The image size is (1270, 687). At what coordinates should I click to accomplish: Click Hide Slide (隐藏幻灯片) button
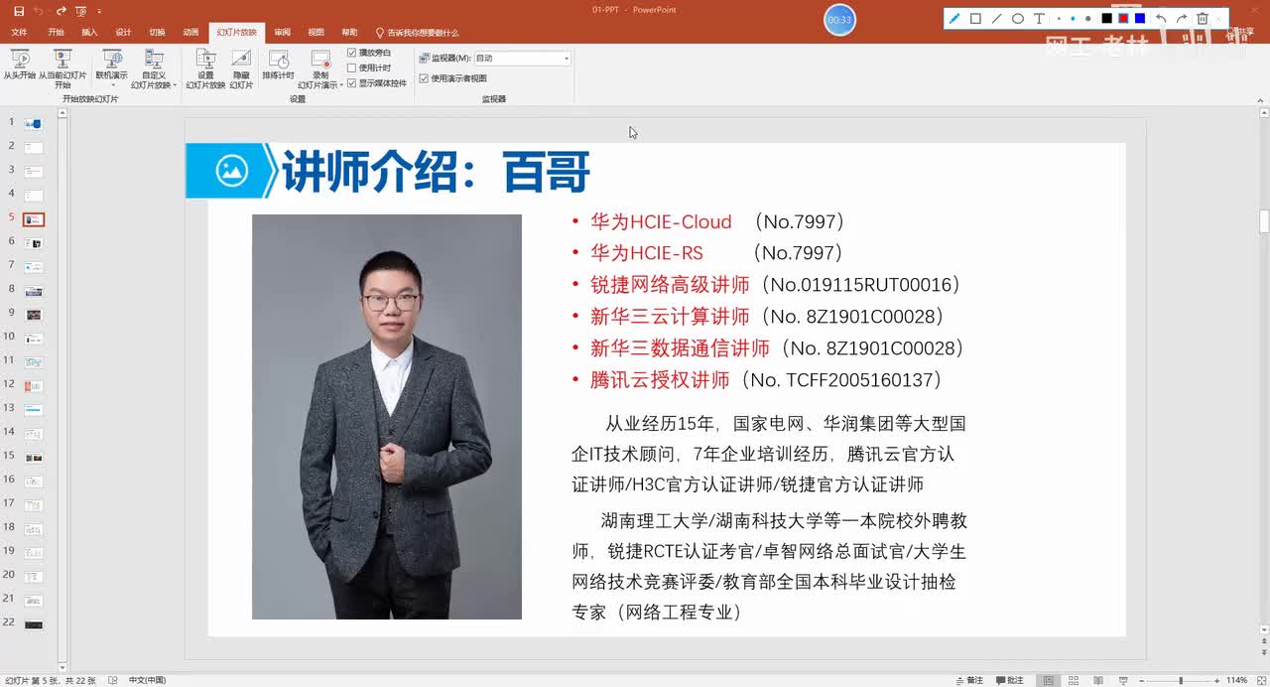pos(241,69)
